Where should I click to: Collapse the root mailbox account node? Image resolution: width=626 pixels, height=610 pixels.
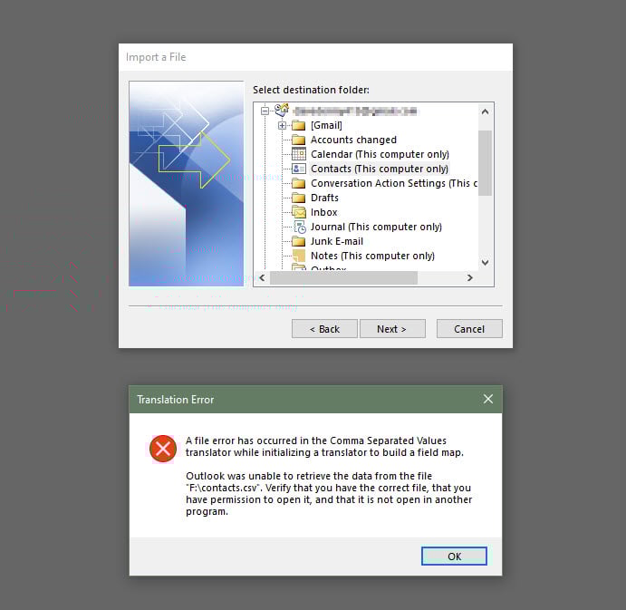coord(265,111)
